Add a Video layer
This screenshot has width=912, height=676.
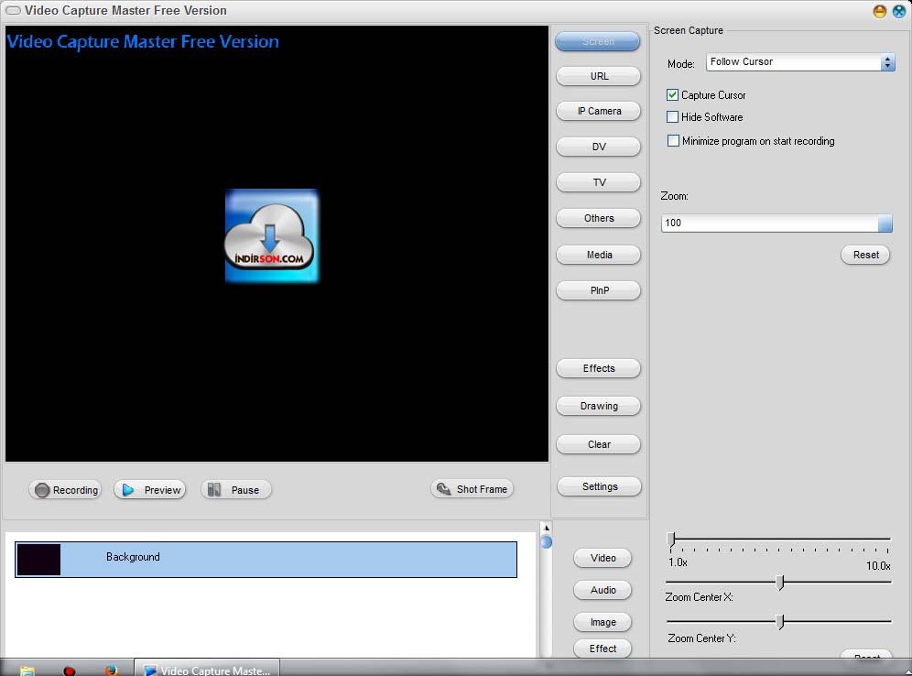[603, 558]
